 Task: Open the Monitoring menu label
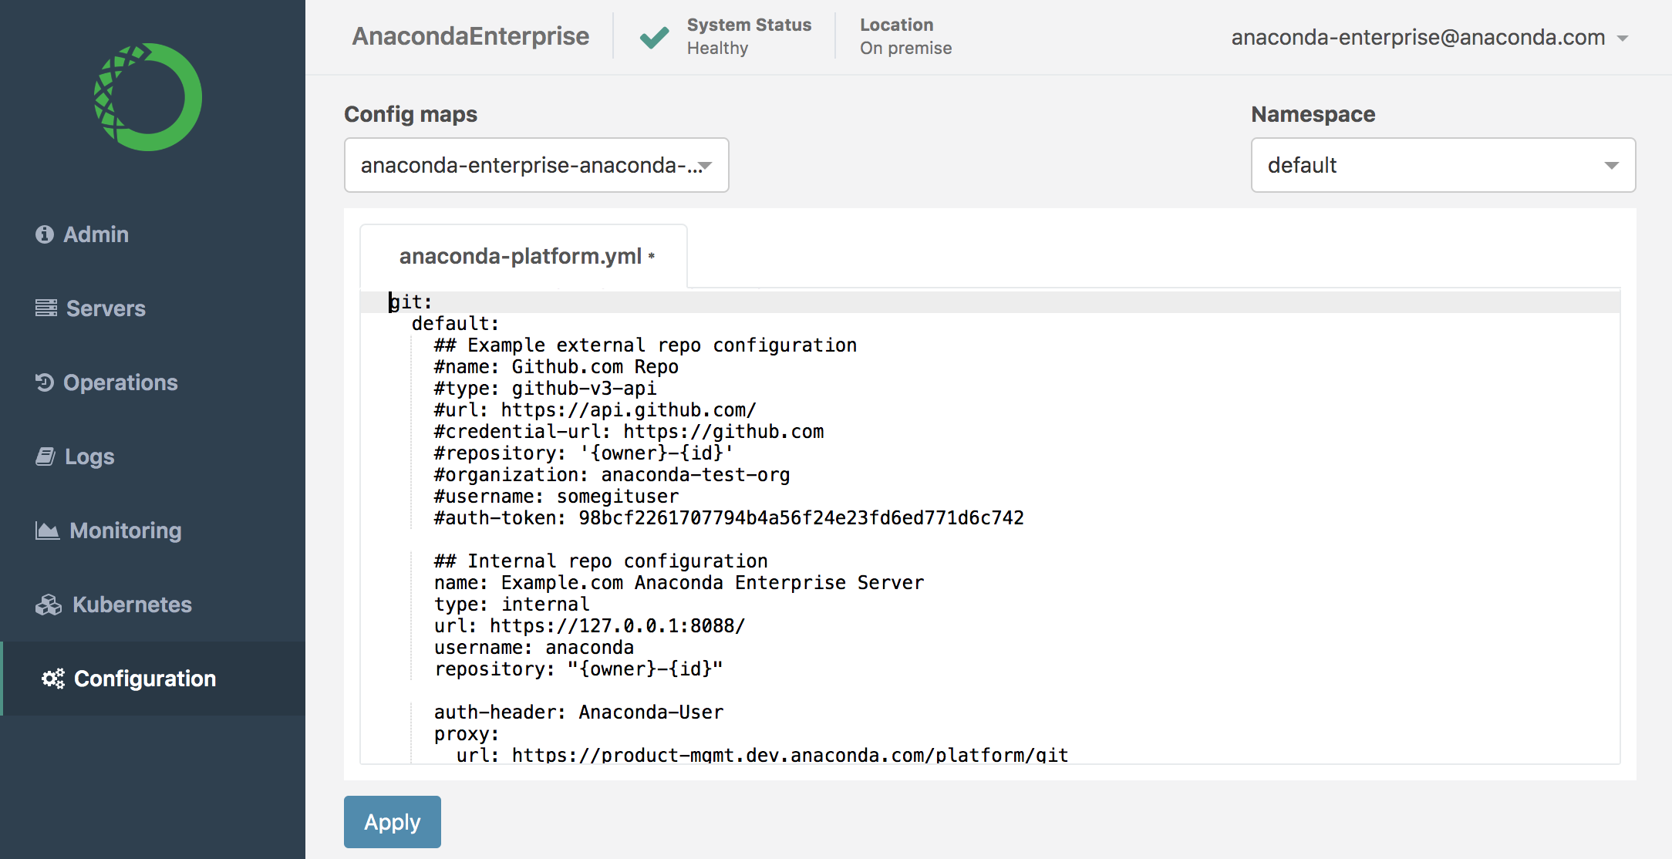tap(126, 531)
